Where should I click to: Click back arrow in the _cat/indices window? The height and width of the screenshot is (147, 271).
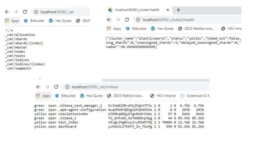(38, 87)
